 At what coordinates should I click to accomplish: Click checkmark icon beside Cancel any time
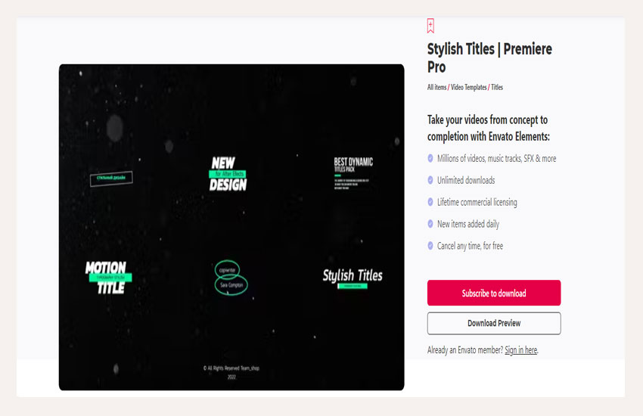(x=430, y=246)
